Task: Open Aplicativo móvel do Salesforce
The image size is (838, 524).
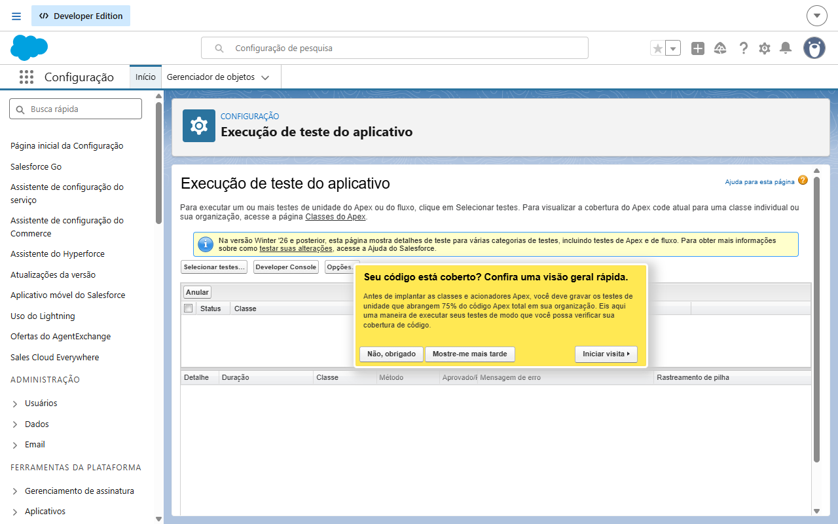Action: point(67,295)
